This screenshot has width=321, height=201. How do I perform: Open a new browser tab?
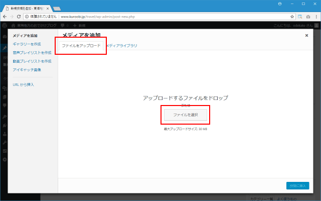click(x=57, y=9)
